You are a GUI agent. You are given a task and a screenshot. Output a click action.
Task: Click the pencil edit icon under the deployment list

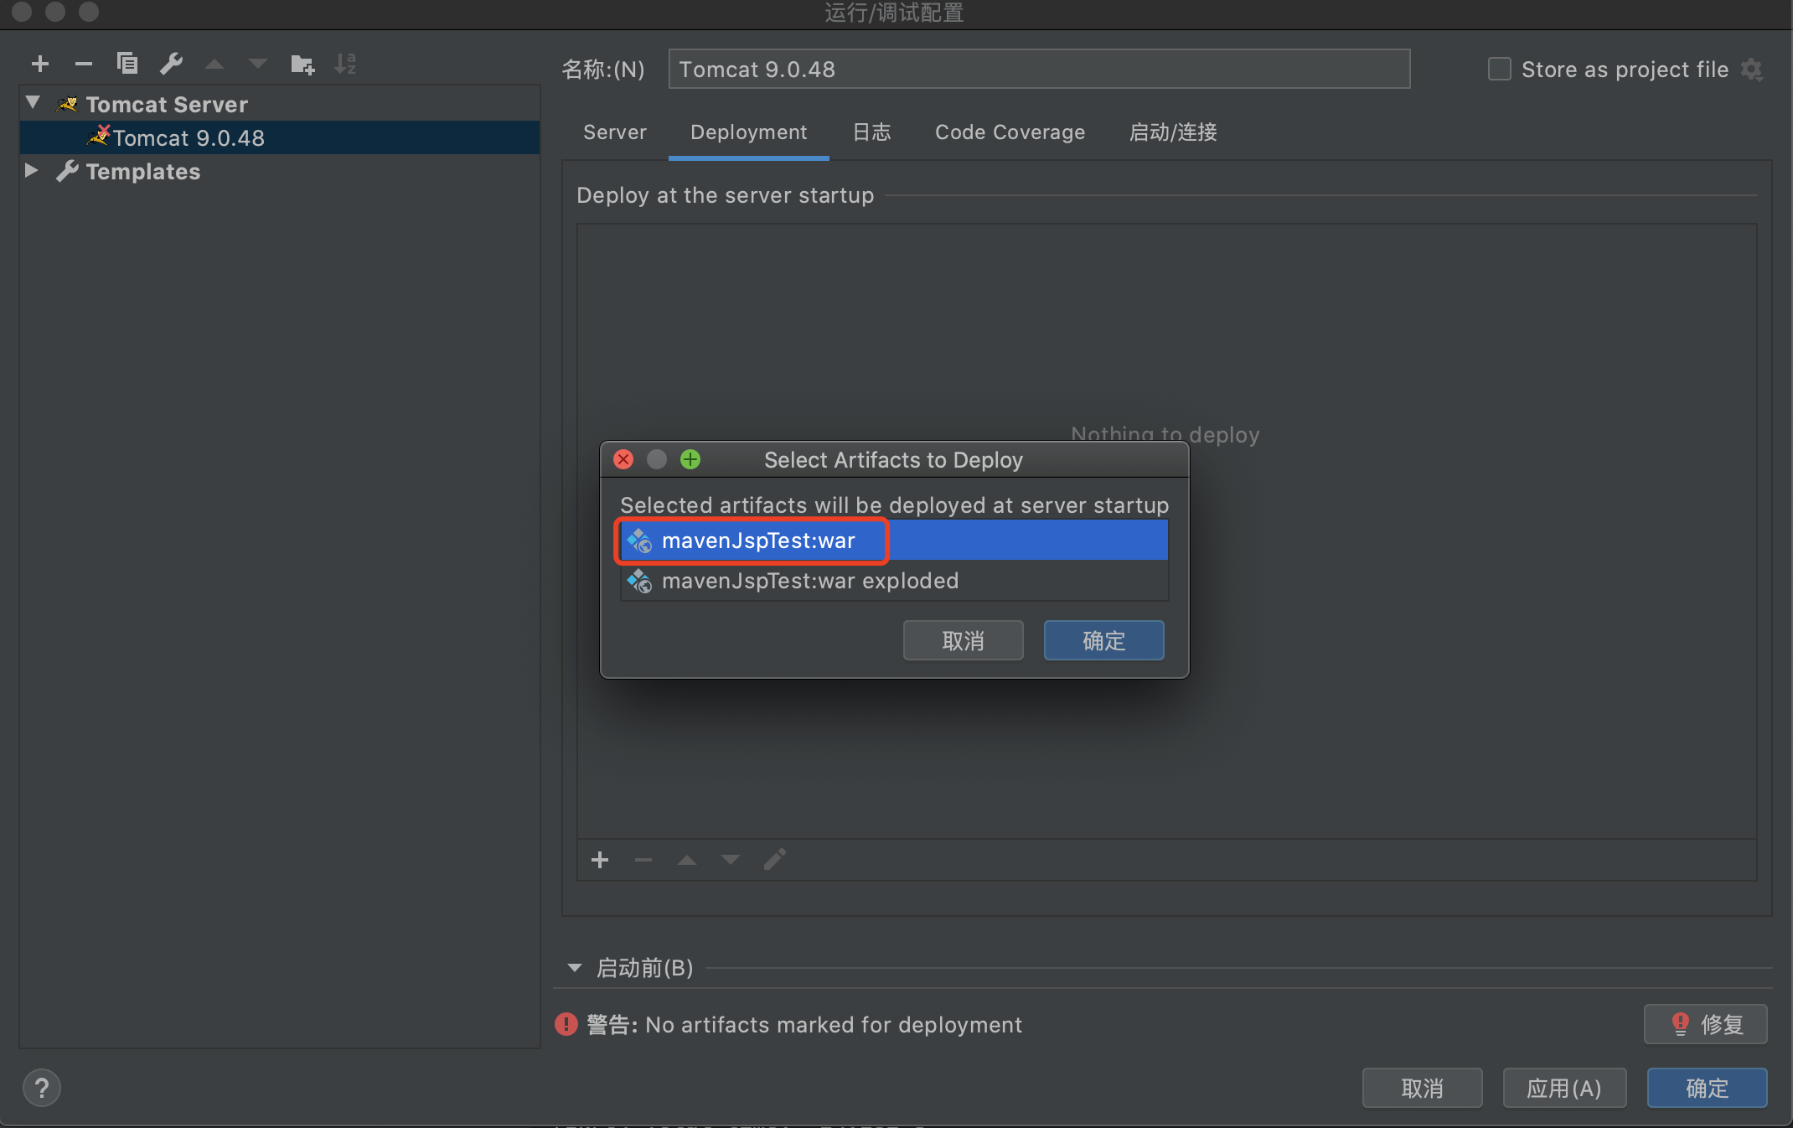coord(775,859)
